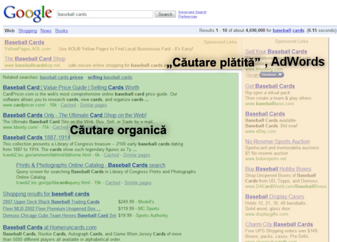Screen dimensions: 337x242
Task: Click related search baseball cards prices
Action: [x=62, y=77]
